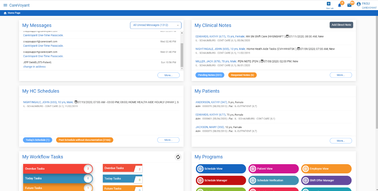Toggle Pending Notes (231) filter
This screenshot has height=191, width=378.
point(210,75)
